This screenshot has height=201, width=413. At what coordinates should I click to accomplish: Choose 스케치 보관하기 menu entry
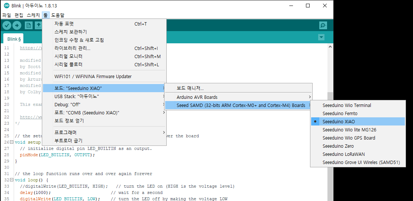point(104,32)
